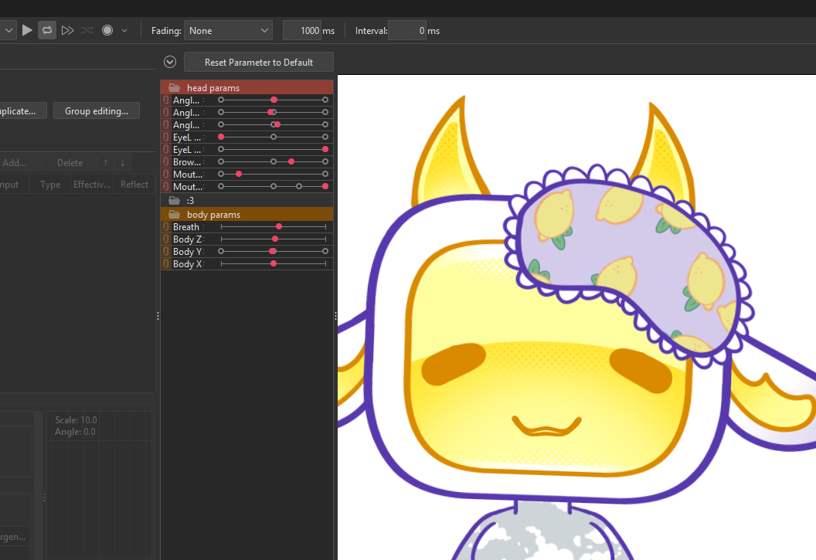The height and width of the screenshot is (560, 816).
Task: Click the 1000 ms fading duration field
Action: tap(302, 31)
